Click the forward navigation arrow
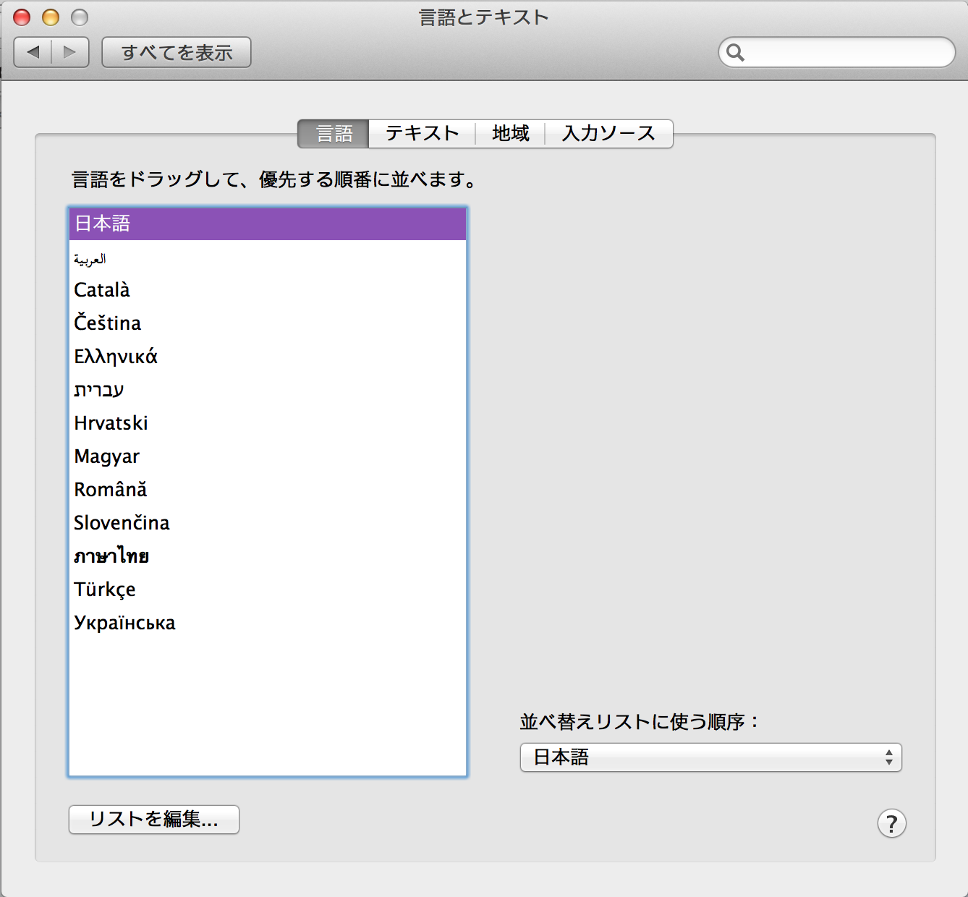This screenshot has height=897, width=968. pos(70,52)
